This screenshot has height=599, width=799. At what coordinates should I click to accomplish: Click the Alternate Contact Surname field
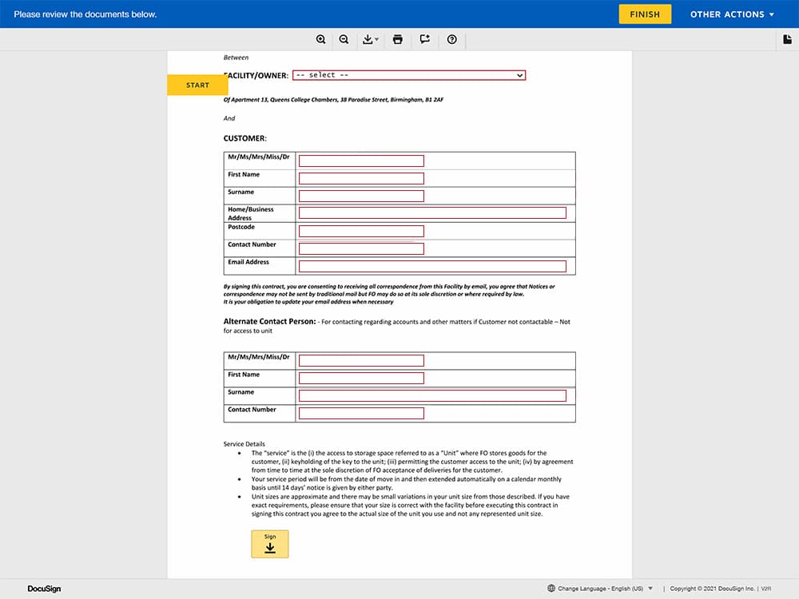tap(432, 396)
